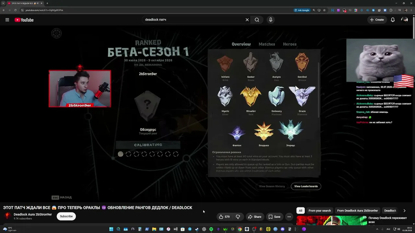Click the in-game ESC НАЗАД back button
Screen dimensions: 415x233
pyautogui.click(x=62, y=197)
